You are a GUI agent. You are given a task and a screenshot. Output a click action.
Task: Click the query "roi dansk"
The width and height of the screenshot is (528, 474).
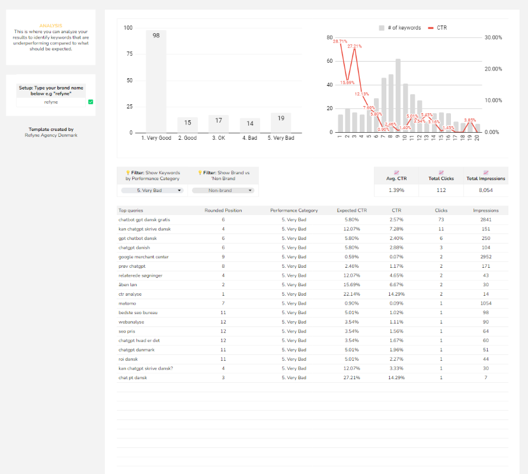[128, 359]
